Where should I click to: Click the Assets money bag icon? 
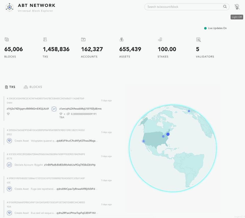121,39
